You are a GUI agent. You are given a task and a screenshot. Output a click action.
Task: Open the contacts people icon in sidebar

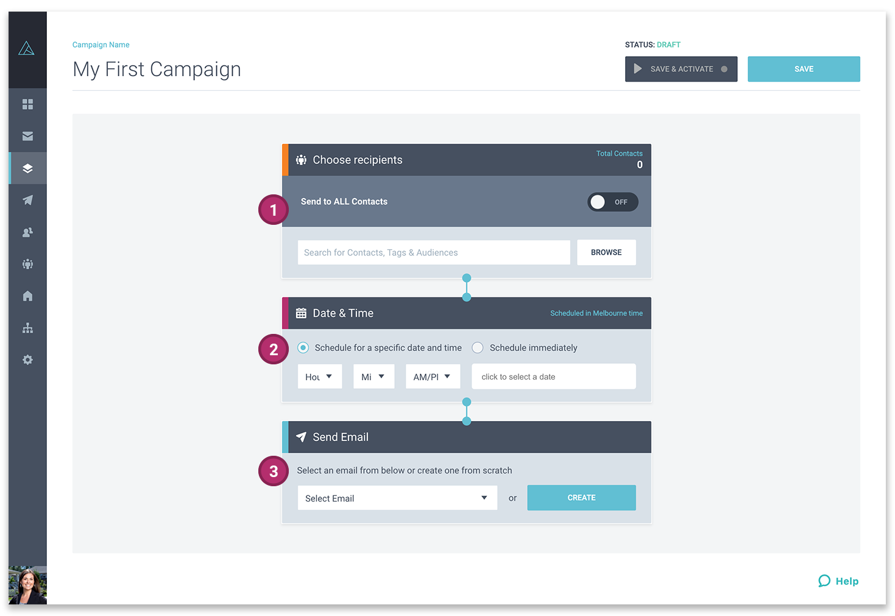(x=27, y=232)
